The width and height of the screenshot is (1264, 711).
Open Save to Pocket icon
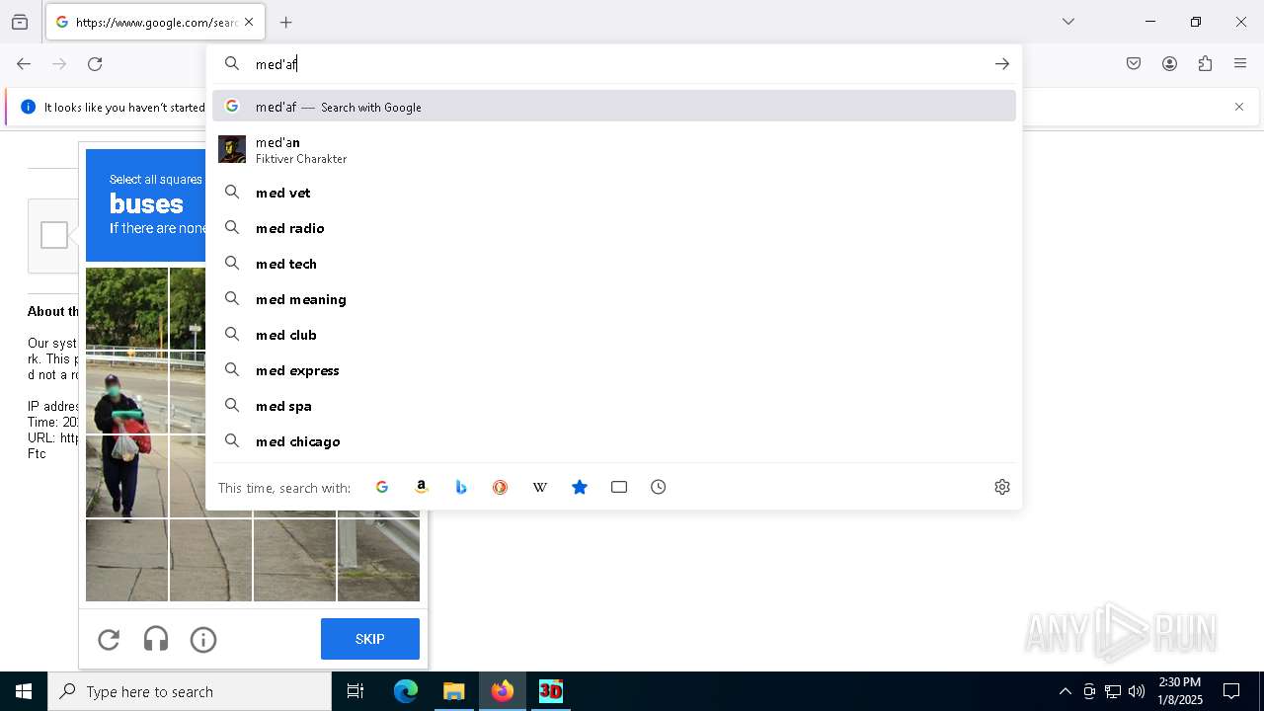[1134, 64]
